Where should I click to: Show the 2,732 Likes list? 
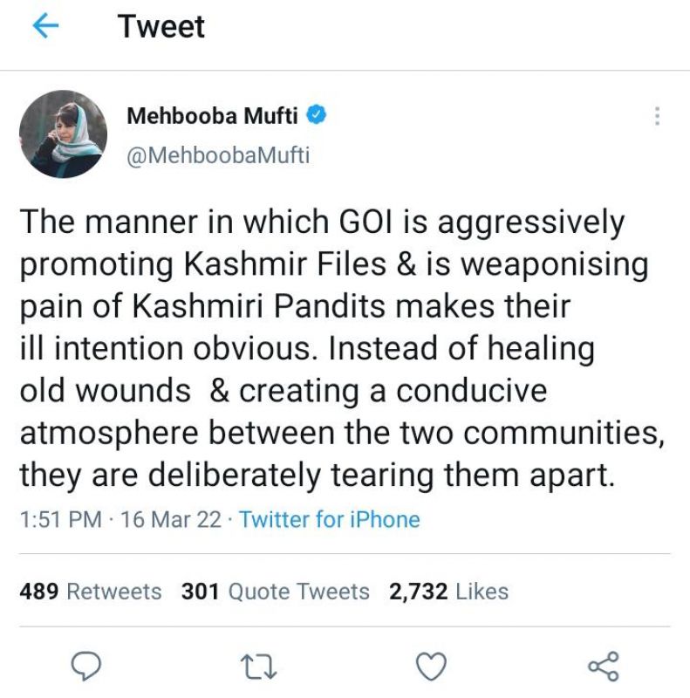[x=448, y=592]
